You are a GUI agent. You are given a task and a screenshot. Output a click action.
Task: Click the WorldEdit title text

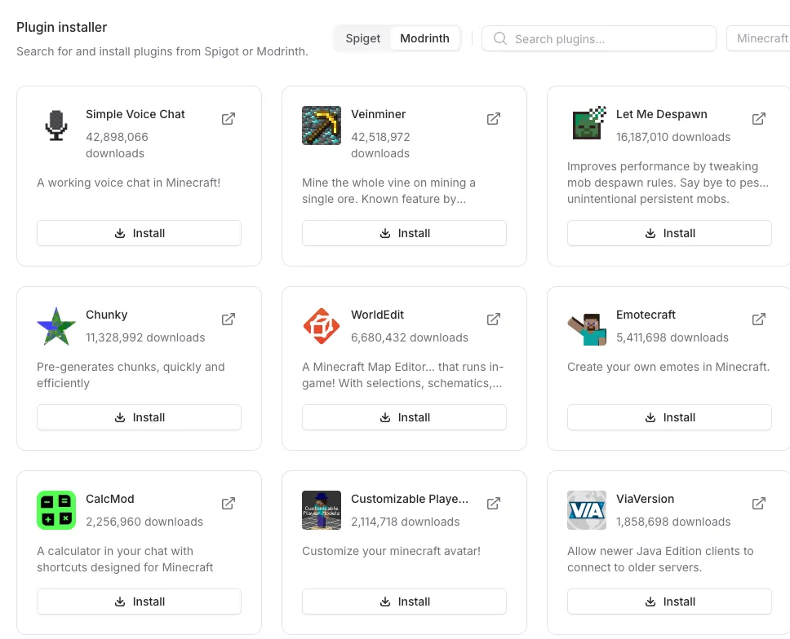click(377, 315)
